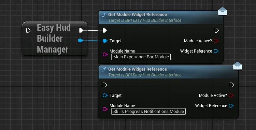Click Module Active? pin on Skills Progress Notifications node
The height and width of the screenshot is (130, 256).
point(231,96)
